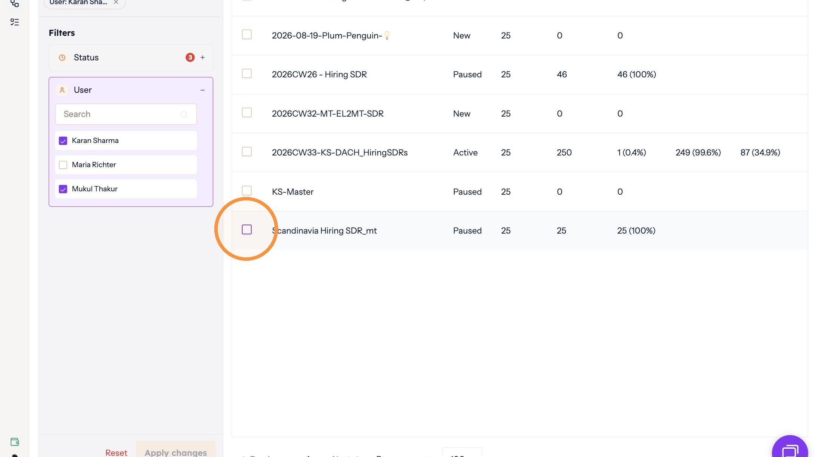Select the Scandinavia Hiring SDR_mt checkbox
This screenshot has width=818, height=457.
point(247,229)
